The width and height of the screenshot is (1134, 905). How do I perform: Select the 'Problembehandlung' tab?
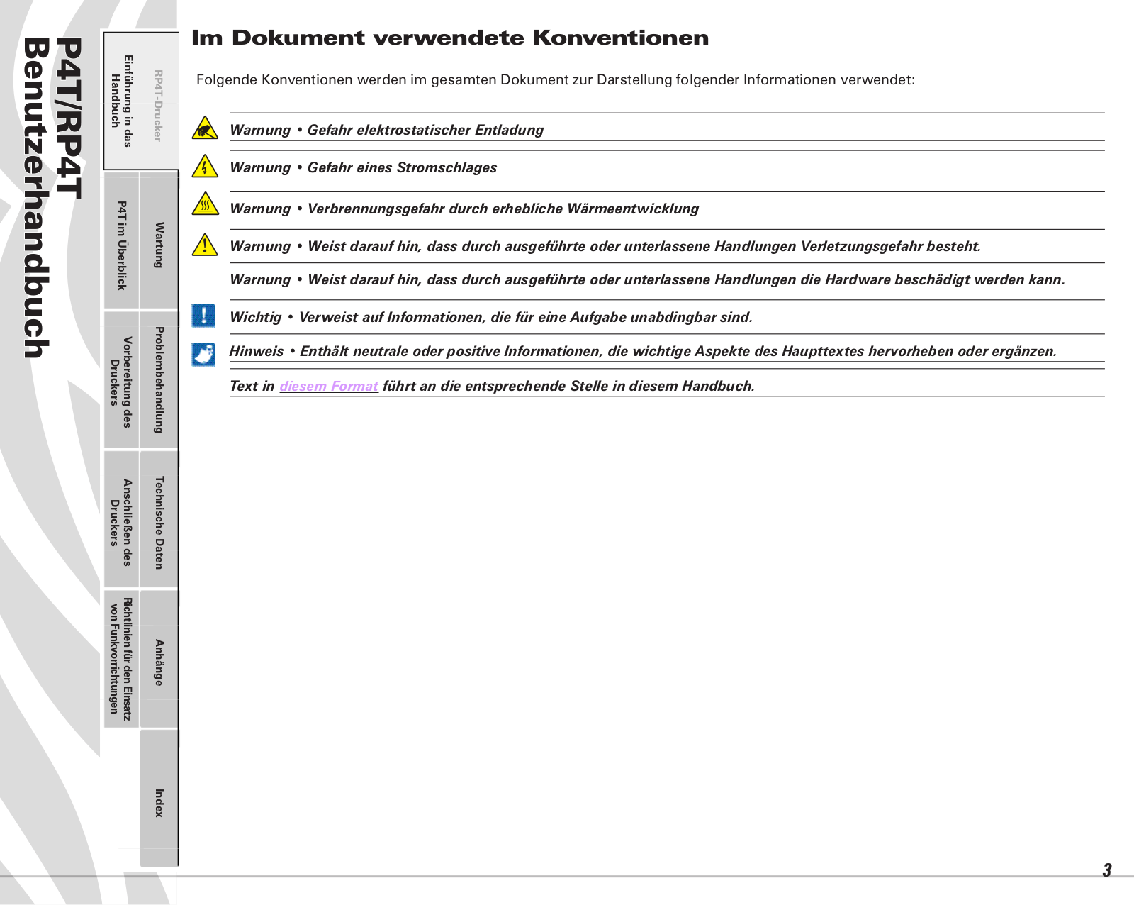click(159, 379)
